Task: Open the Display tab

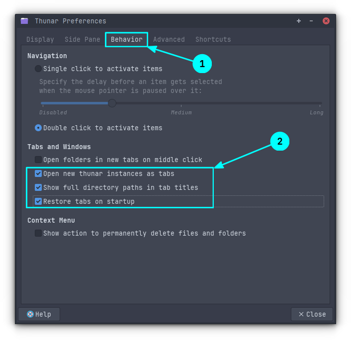Action: click(40, 39)
